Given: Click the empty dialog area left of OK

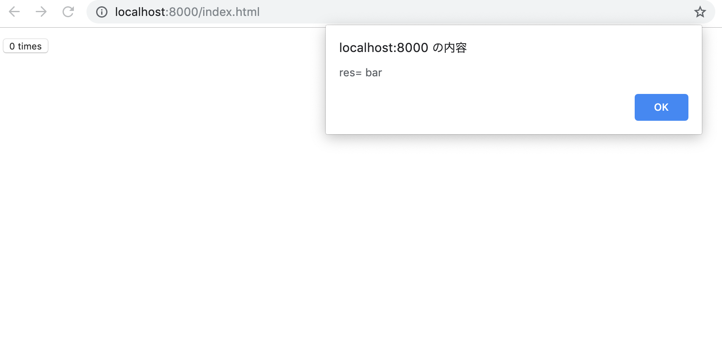Looking at the screenshot, I should [479, 107].
